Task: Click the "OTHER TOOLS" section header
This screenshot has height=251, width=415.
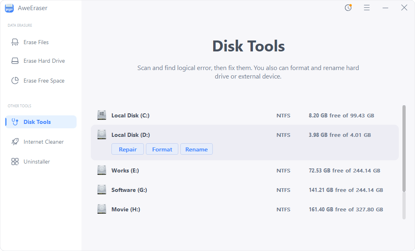Action: (x=19, y=106)
